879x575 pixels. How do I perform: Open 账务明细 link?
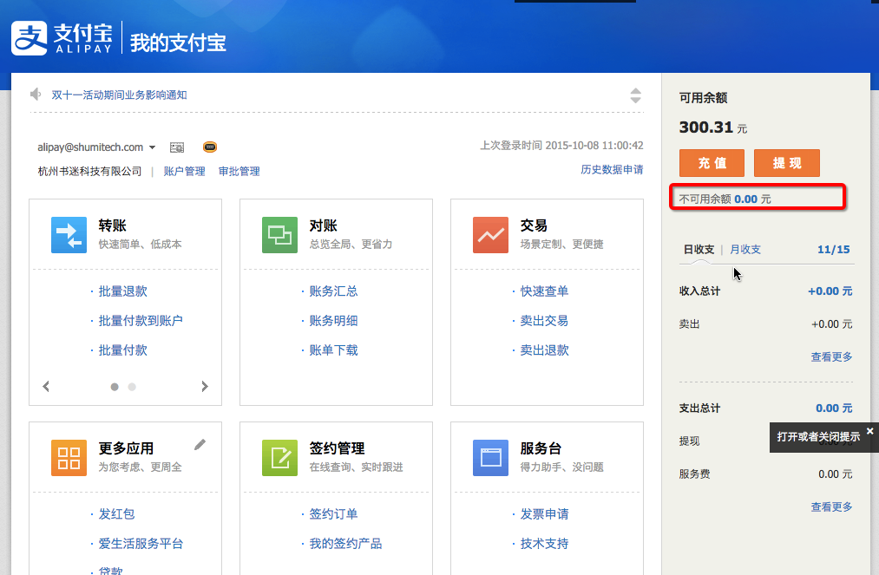[333, 321]
